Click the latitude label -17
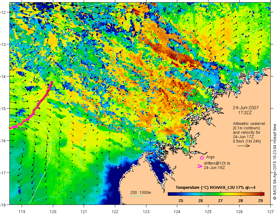277x214 pixels. tap(3, 173)
